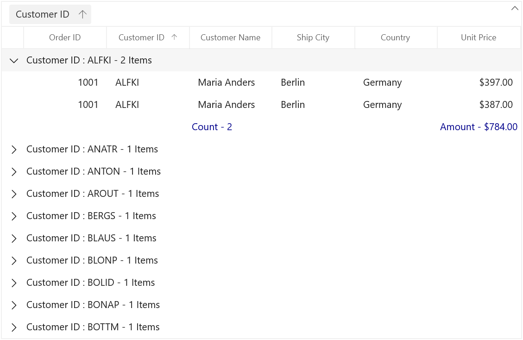Sort by the Order ID column header
The height and width of the screenshot is (340, 523).
[65, 38]
